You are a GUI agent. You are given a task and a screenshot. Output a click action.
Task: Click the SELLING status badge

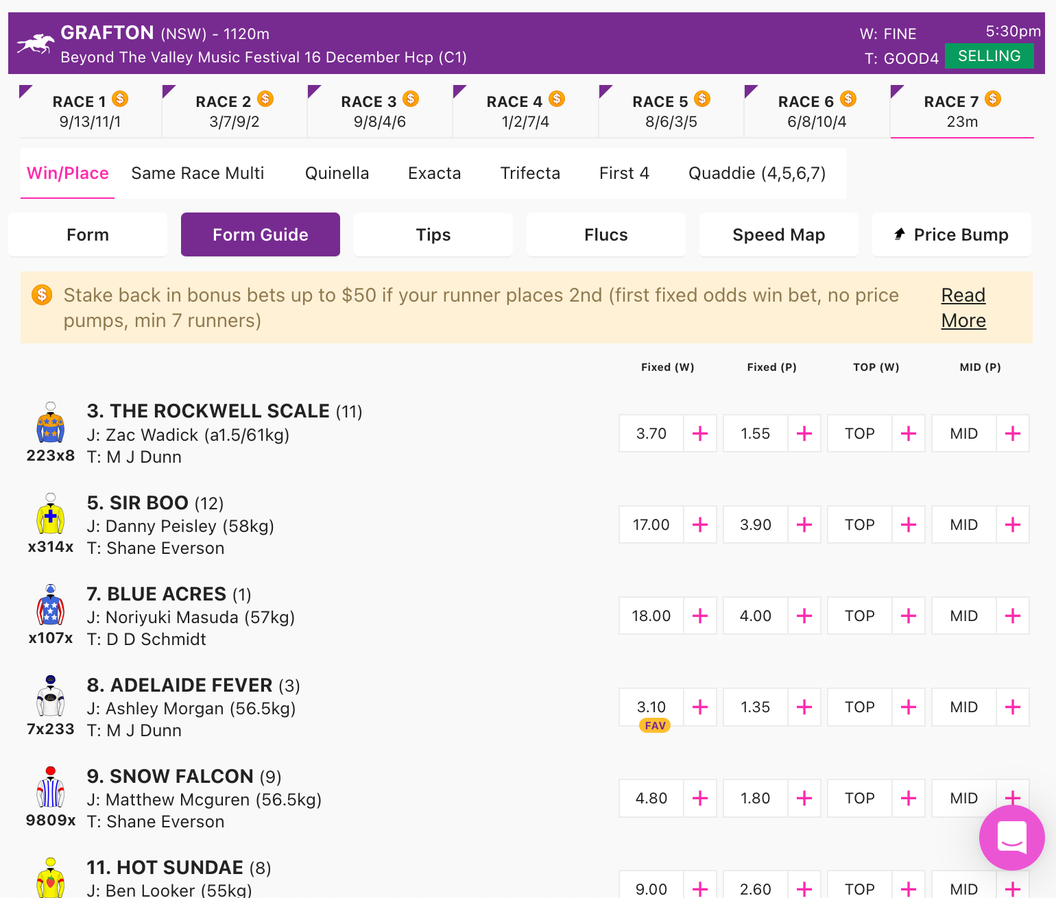pyautogui.click(x=989, y=56)
